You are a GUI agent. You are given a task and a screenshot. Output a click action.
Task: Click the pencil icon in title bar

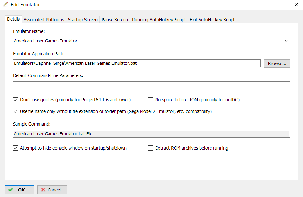6,4
